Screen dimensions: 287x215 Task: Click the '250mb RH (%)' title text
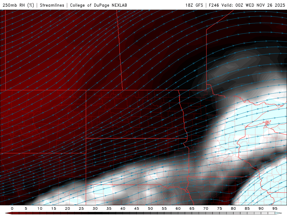(18, 5)
